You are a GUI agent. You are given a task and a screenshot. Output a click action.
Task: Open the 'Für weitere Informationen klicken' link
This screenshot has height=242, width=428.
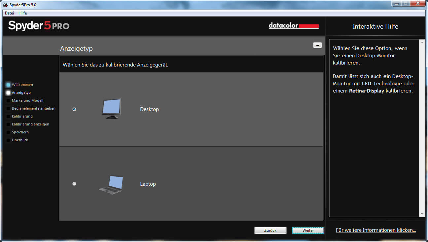(375, 230)
